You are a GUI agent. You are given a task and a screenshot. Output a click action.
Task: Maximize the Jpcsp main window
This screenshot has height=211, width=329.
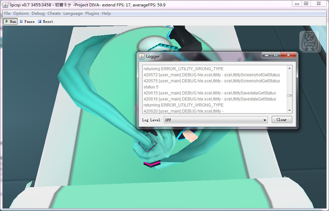[306, 4]
